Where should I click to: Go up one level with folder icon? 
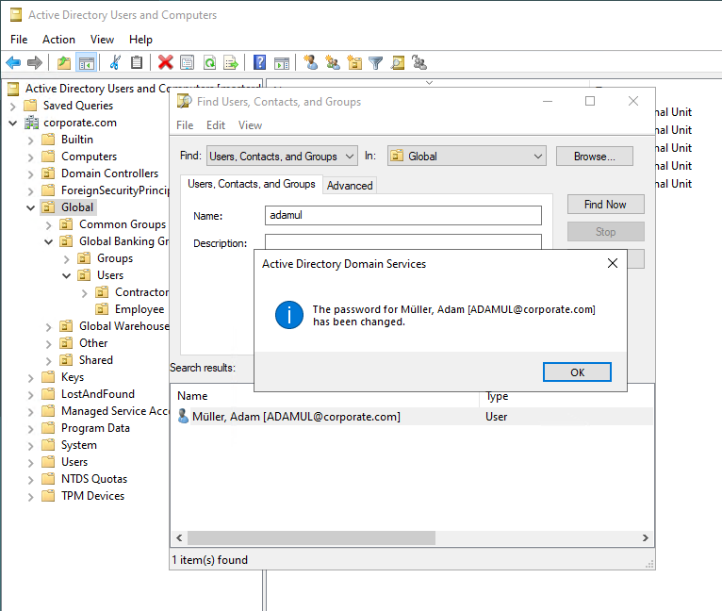(x=64, y=62)
